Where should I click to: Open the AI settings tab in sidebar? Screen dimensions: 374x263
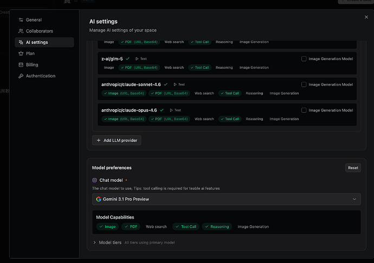pos(37,42)
